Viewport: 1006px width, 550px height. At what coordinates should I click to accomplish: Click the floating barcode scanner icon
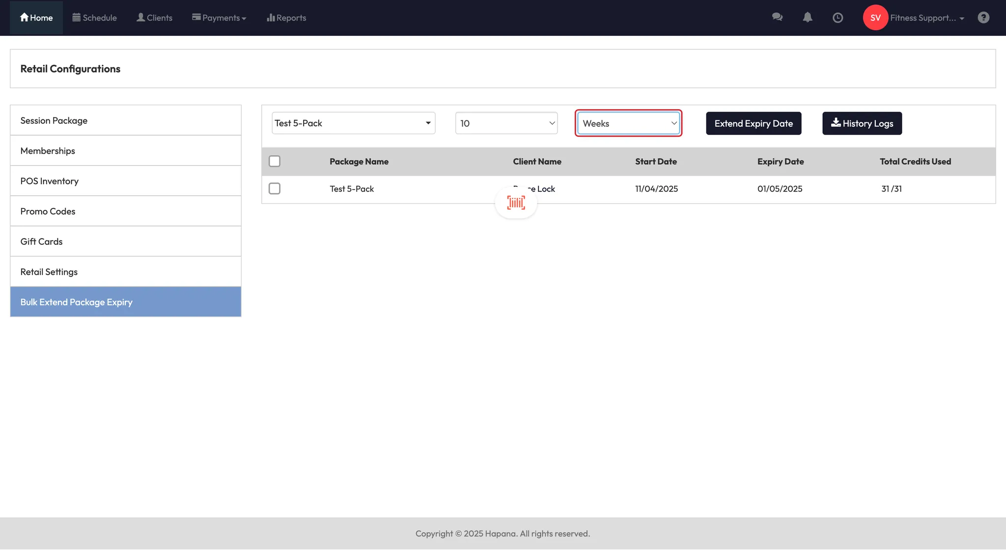coord(516,203)
